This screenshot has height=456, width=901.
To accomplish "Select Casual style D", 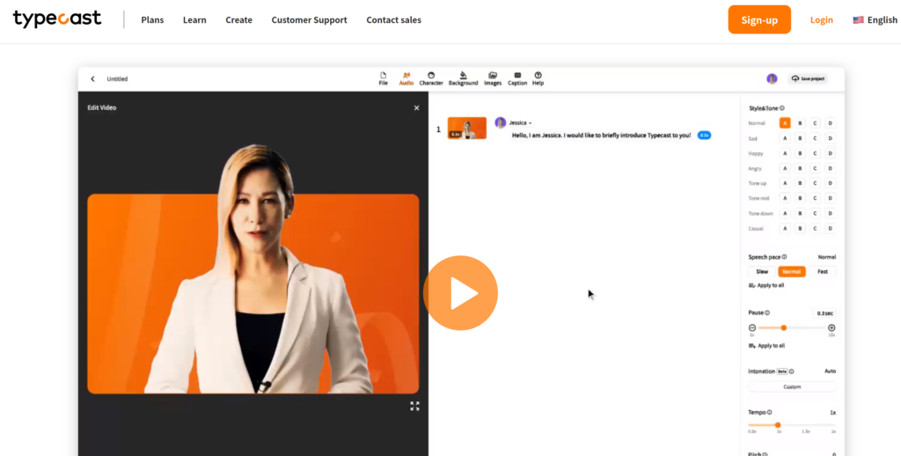I will point(830,228).
